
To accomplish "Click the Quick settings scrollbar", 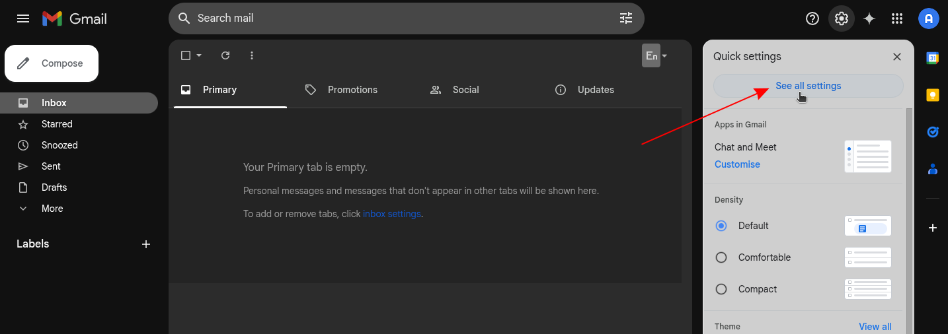I will point(909,221).
